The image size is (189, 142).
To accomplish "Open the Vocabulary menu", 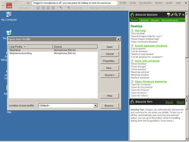I will [145, 3].
